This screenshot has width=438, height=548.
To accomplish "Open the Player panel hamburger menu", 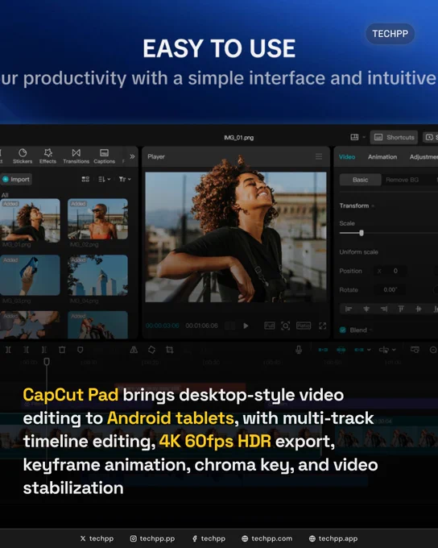I will click(x=319, y=156).
